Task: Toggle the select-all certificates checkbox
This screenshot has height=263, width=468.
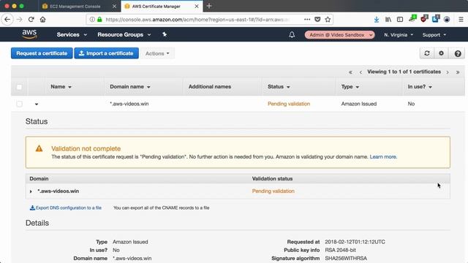Action: coord(20,87)
